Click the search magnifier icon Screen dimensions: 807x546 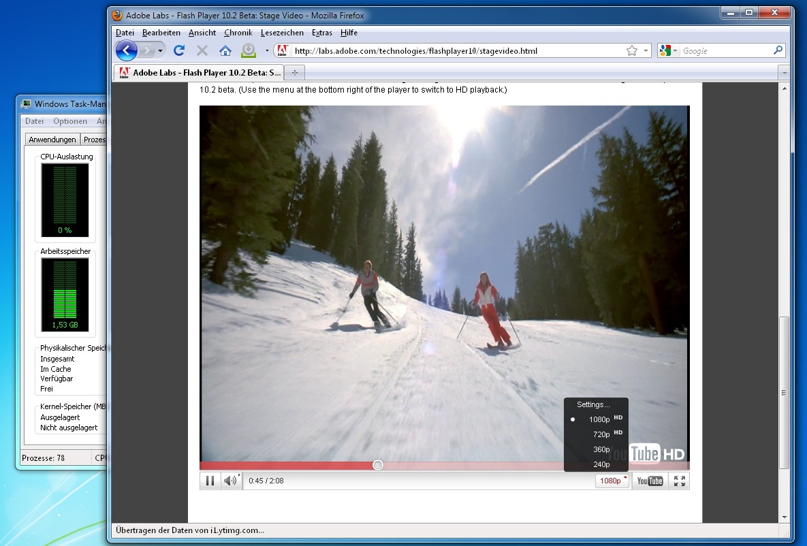(778, 50)
